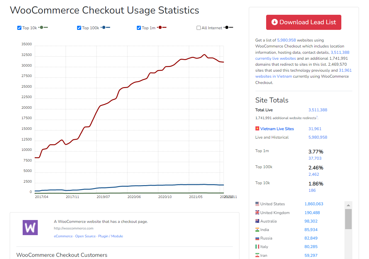Click the 35000 y-axis label

pos(27,44)
